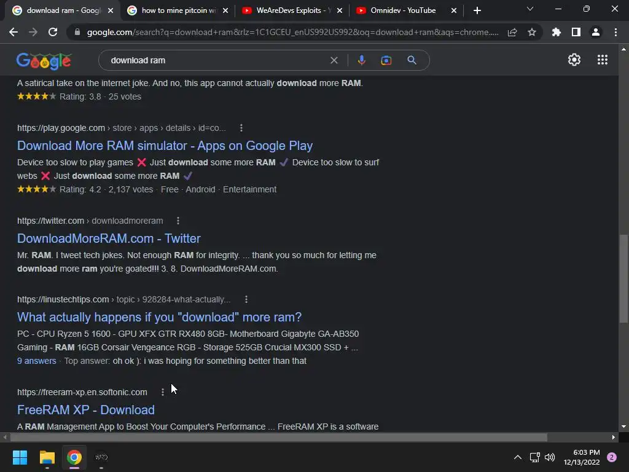
Task: Open the Google apps grid
Action: point(603,60)
